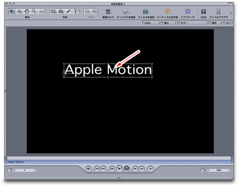Select the Text (T) tool
This screenshot has height=186, width=238.
point(76,11)
